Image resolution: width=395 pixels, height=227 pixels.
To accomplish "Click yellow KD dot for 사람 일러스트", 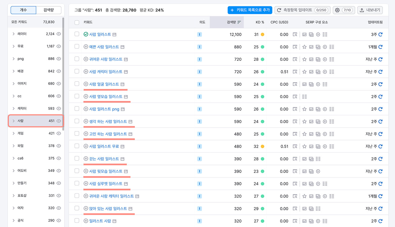I will click(263, 34).
